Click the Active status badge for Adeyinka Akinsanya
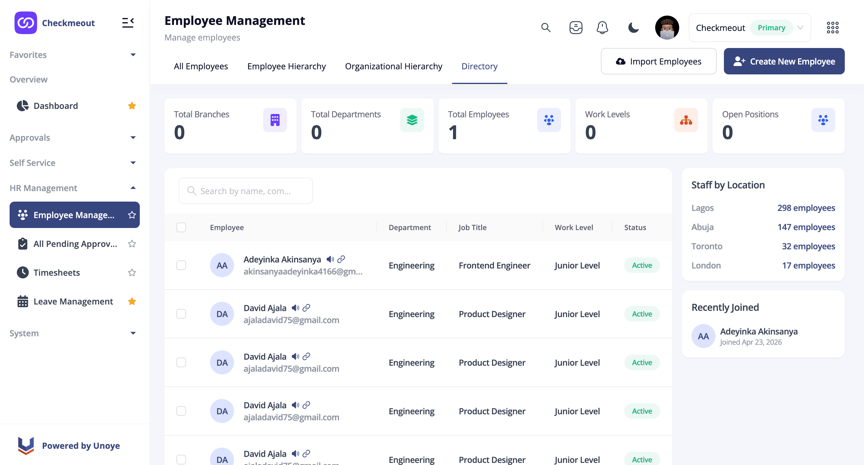 [642, 265]
